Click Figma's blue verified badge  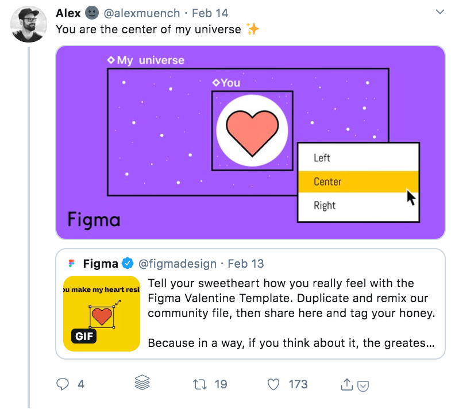(128, 264)
